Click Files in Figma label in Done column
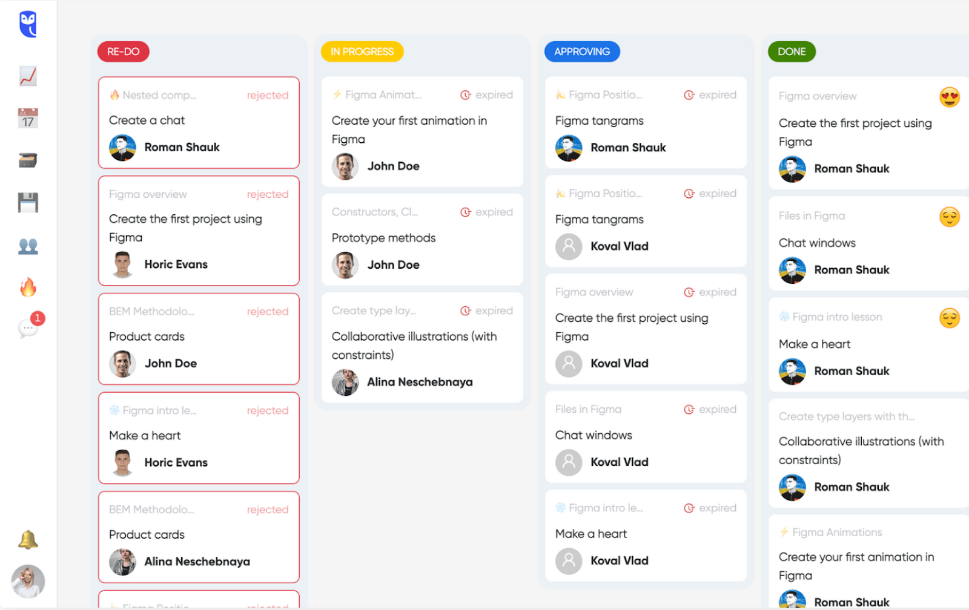The height and width of the screenshot is (610, 969). pyautogui.click(x=812, y=216)
